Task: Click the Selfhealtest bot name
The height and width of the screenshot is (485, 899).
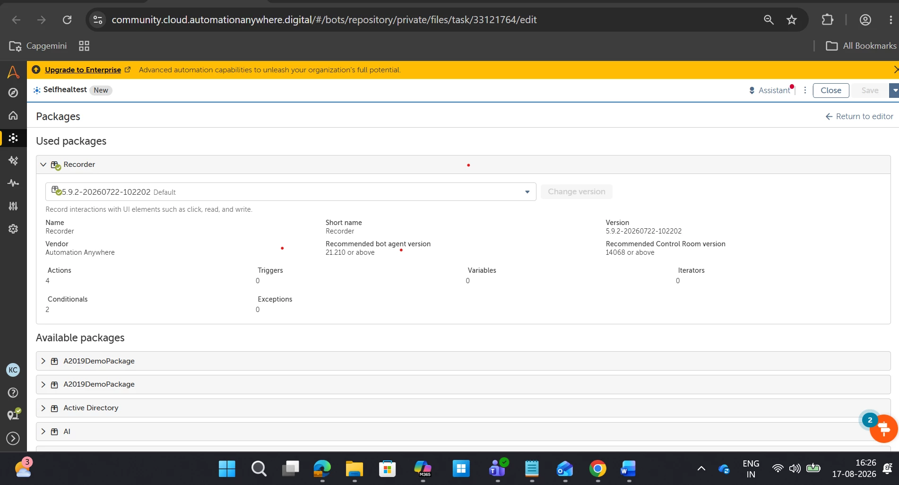Action: coord(65,90)
